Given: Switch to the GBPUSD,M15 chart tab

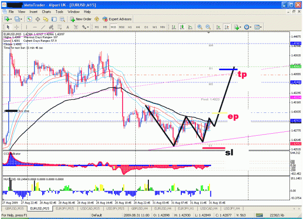Looking at the screenshot, I should 15,208.
